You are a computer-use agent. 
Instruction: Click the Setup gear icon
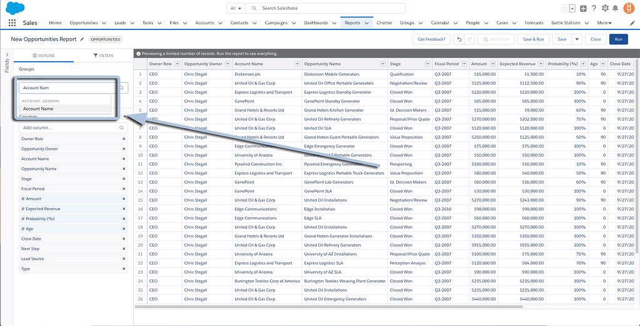(x=604, y=8)
